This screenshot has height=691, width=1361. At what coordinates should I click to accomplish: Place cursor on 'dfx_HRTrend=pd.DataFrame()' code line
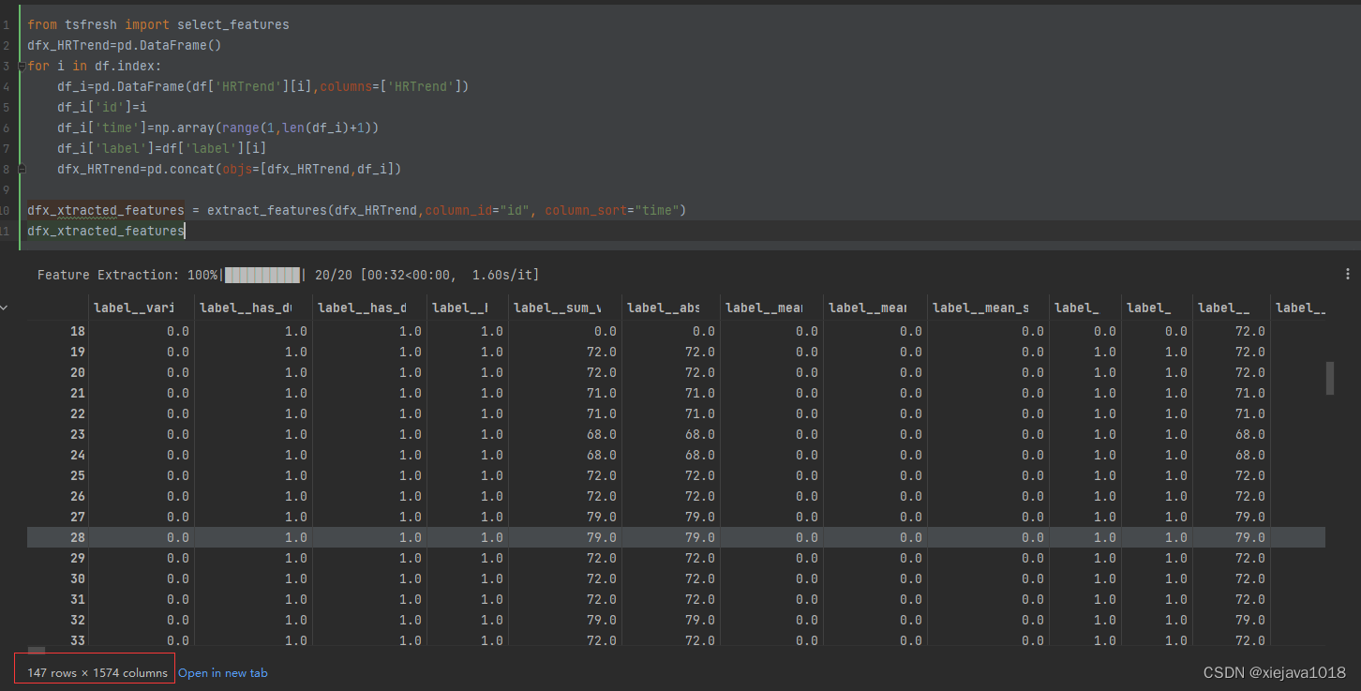tap(124, 45)
